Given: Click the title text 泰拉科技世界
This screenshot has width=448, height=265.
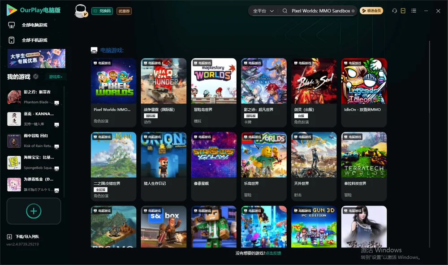Looking at the screenshot, I should coord(355,184).
